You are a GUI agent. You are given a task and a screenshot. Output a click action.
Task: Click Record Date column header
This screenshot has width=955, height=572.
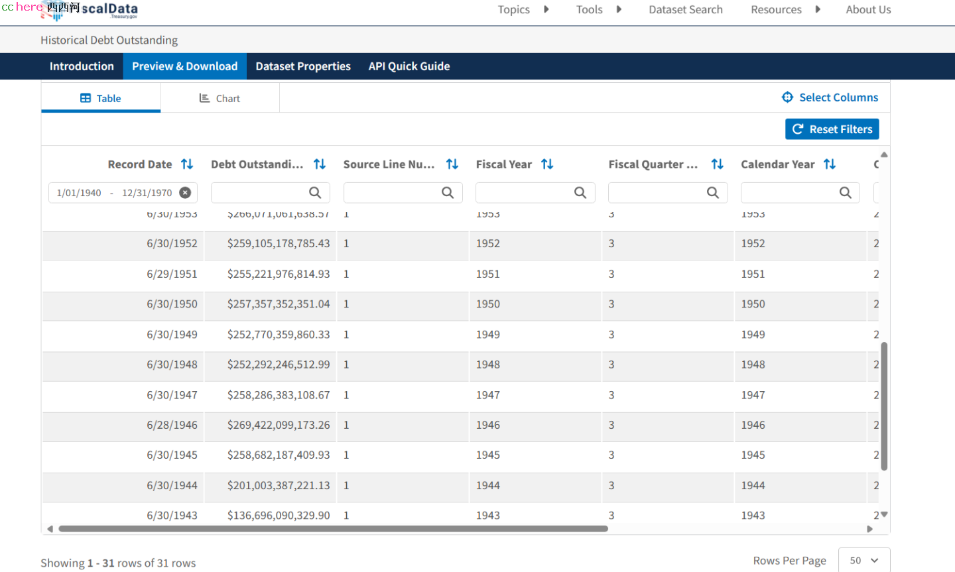click(140, 164)
